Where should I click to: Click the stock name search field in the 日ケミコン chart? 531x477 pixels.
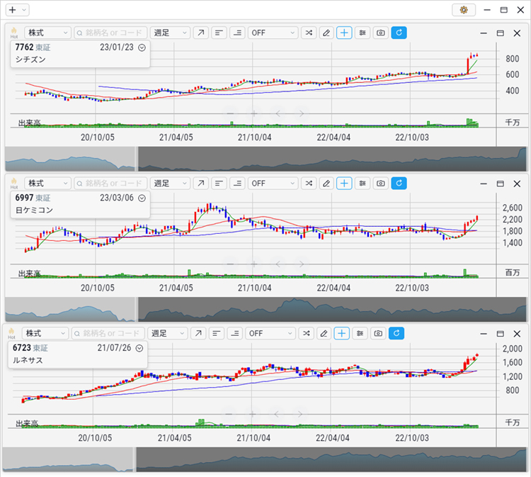(110, 183)
